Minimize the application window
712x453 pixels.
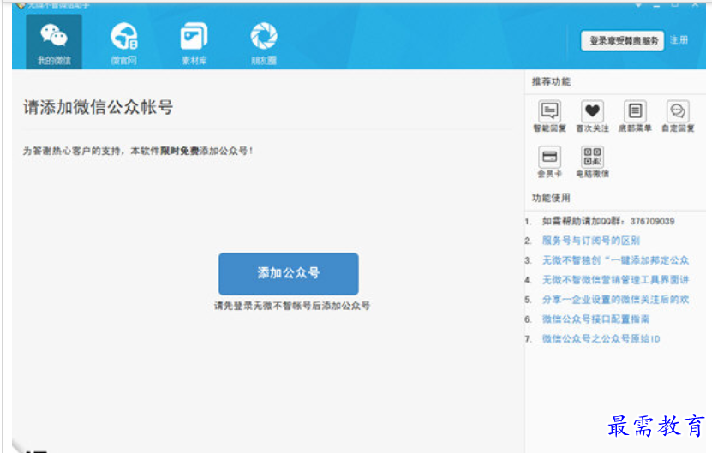click(656, 5)
